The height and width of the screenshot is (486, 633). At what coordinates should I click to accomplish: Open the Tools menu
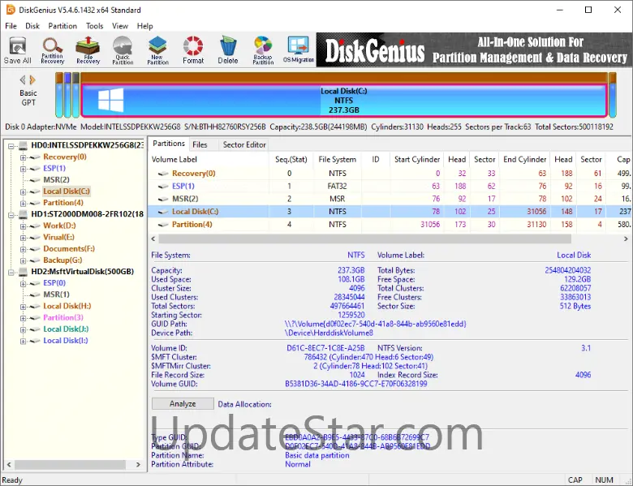point(94,26)
